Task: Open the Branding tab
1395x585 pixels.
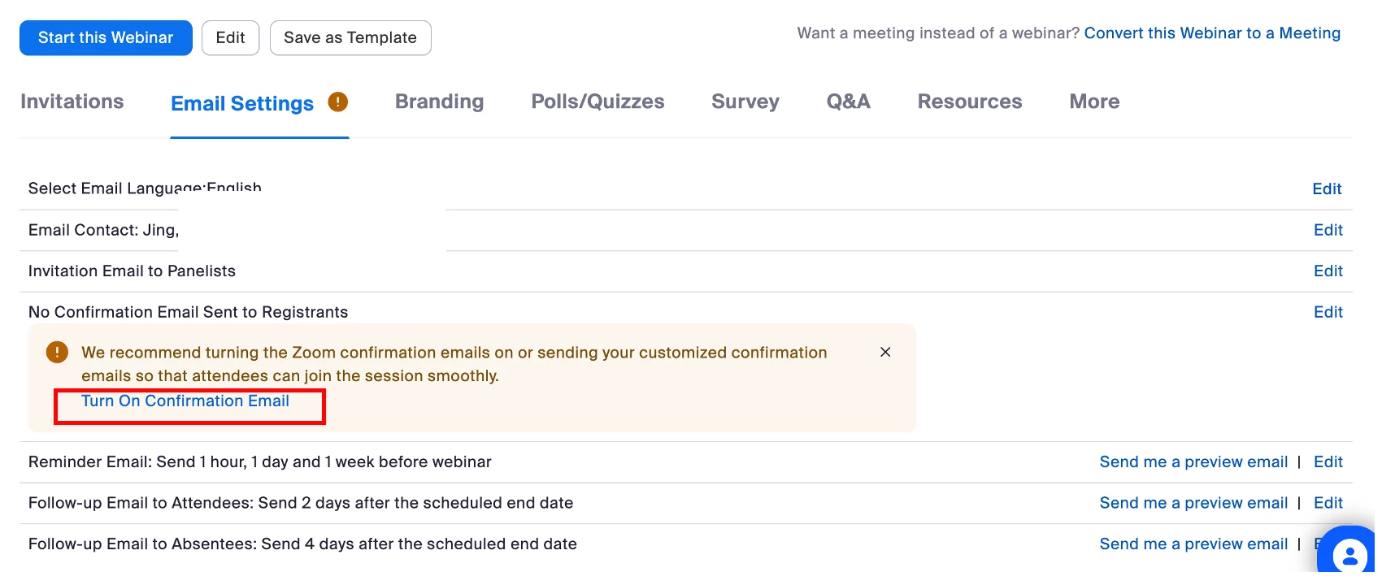Action: coord(439,102)
